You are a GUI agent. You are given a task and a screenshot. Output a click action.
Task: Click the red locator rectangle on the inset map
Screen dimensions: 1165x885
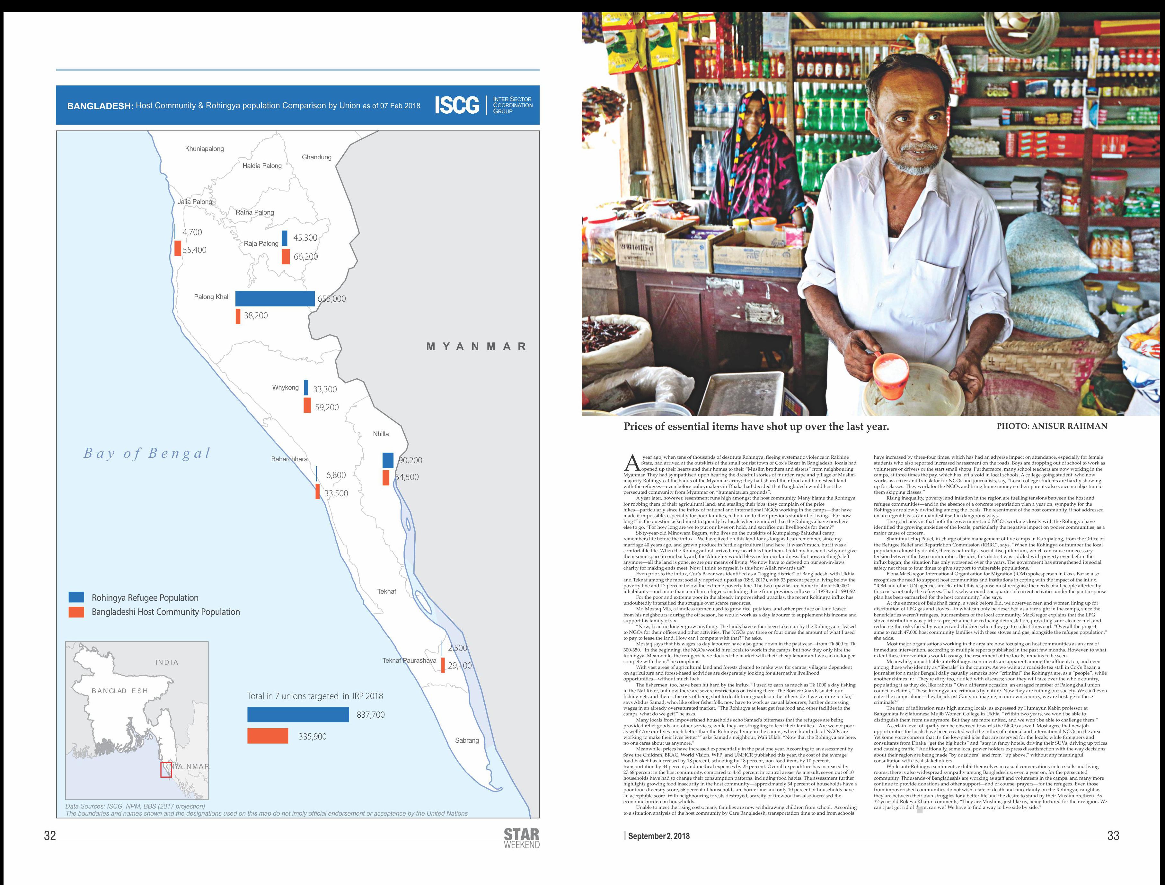click(x=166, y=770)
